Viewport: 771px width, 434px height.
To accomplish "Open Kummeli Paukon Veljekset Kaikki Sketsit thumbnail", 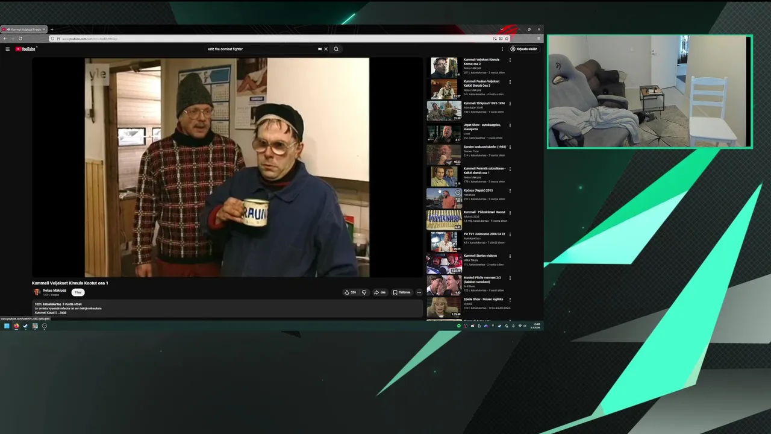I will coord(445,89).
